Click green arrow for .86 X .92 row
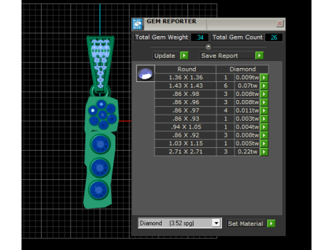Viewport: 333px width, 250px height. point(264,135)
